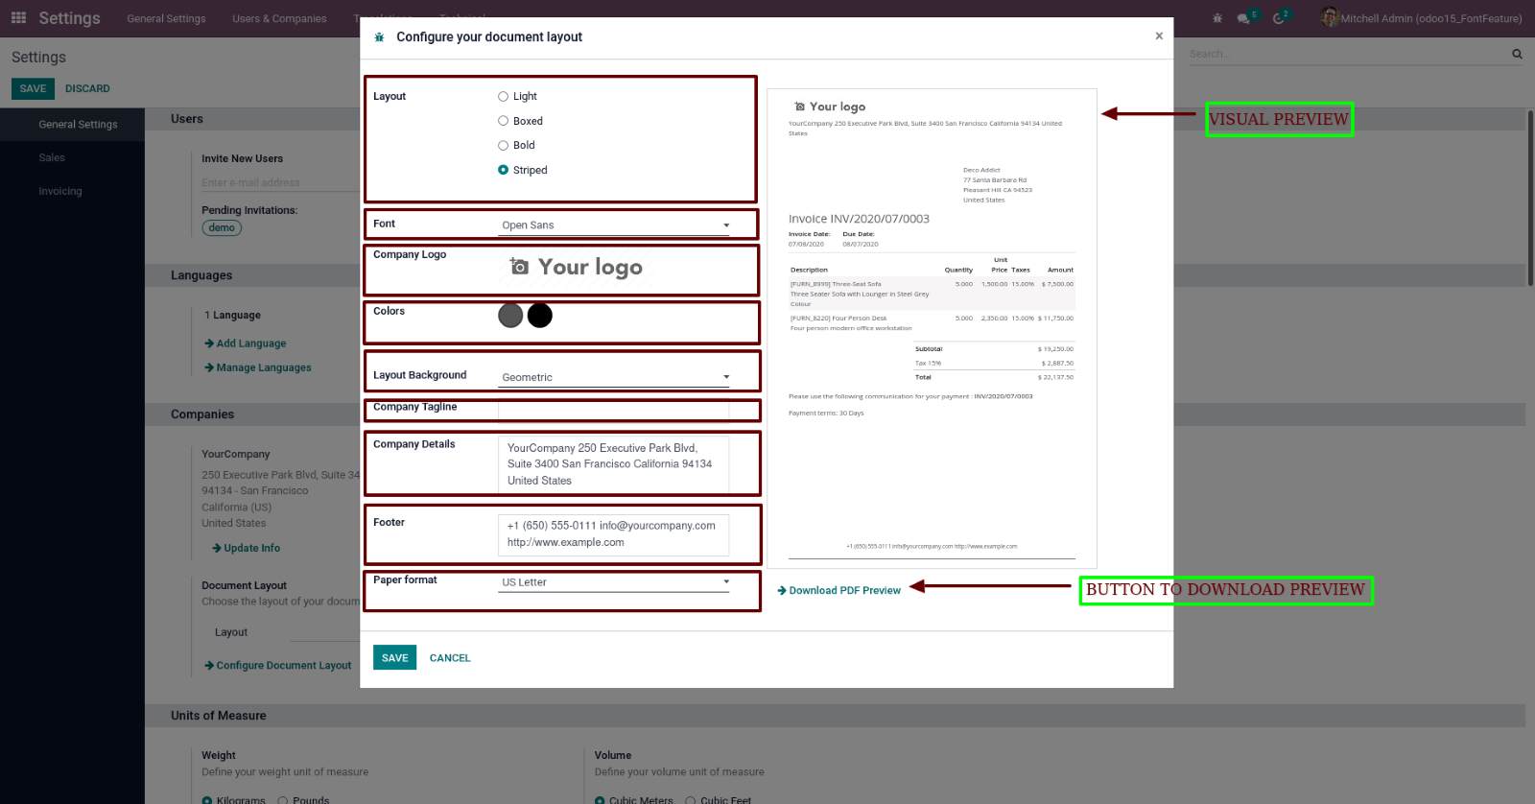The width and height of the screenshot is (1535, 804).
Task: Click the arrow beside Configure Document Layout
Action: tap(209, 665)
